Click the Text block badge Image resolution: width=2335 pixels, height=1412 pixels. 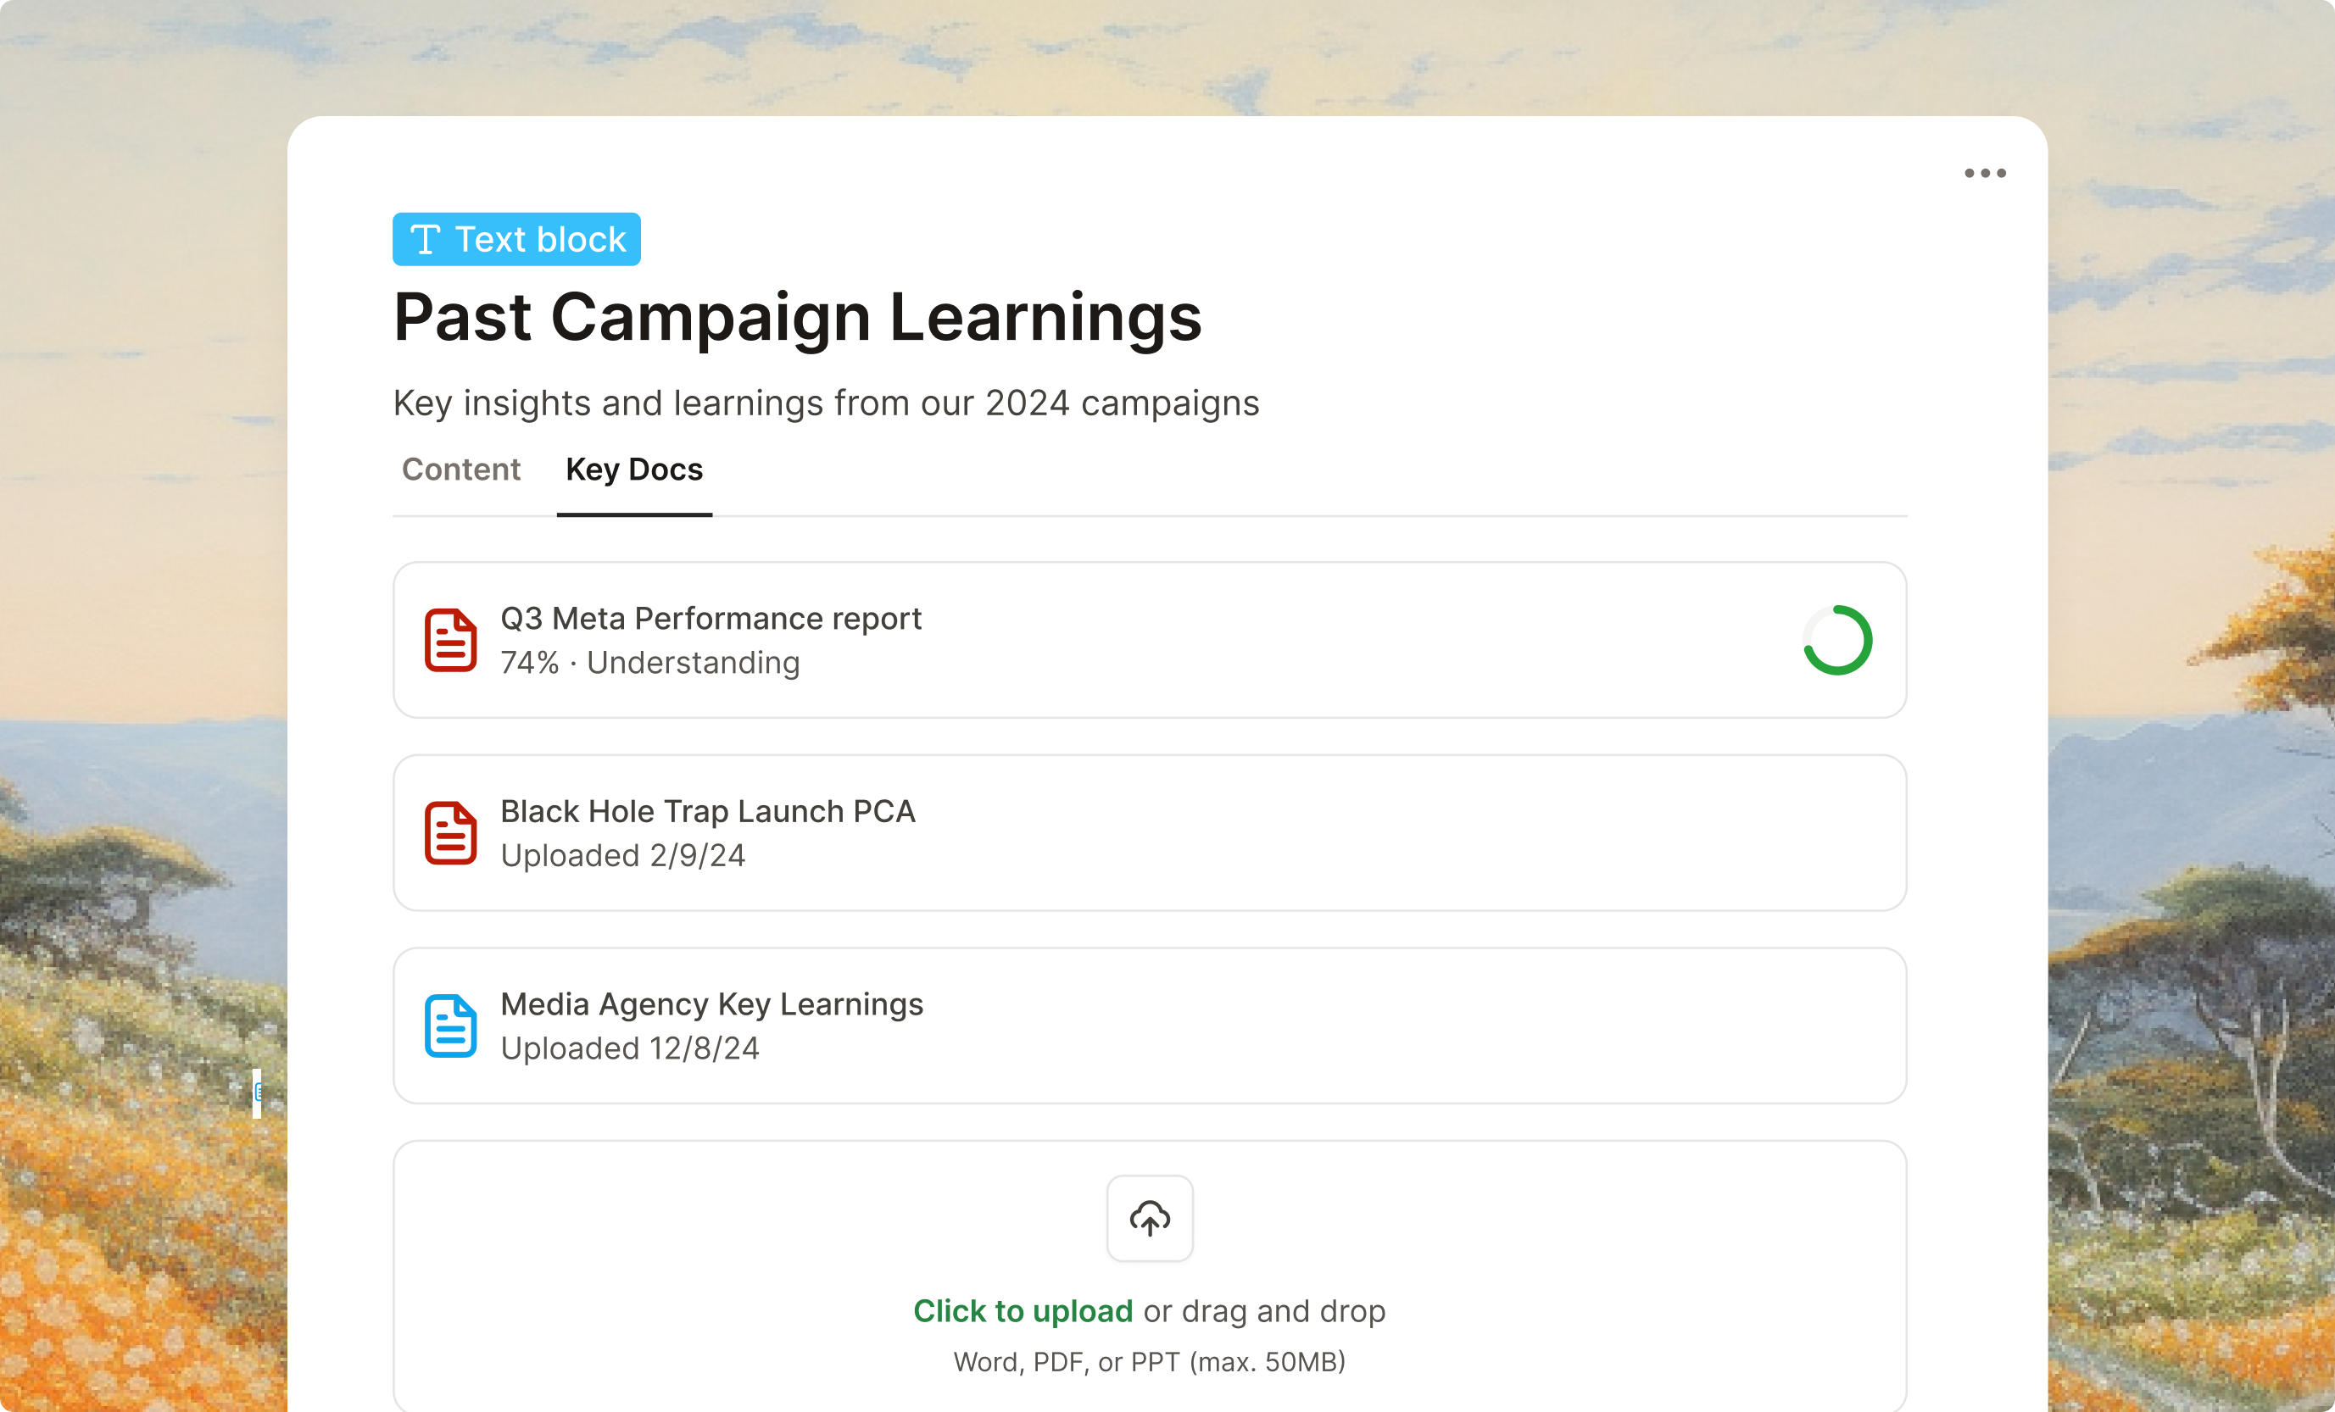[516, 240]
